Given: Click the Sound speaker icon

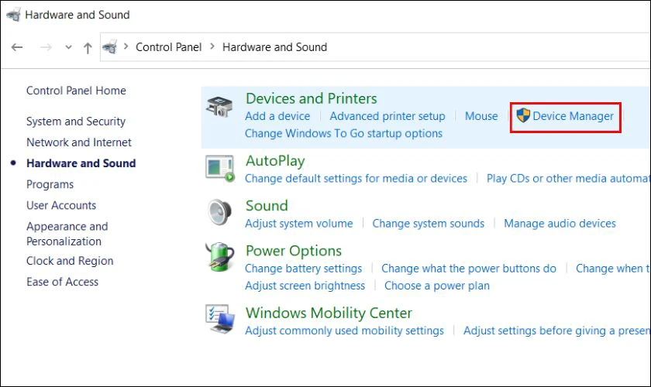Looking at the screenshot, I should tap(219, 212).
